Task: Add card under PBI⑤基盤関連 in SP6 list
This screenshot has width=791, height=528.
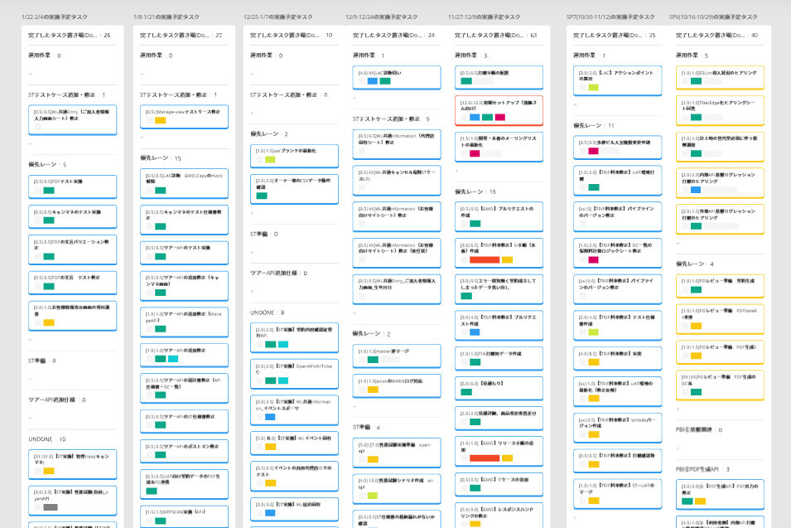Action: click(x=678, y=448)
